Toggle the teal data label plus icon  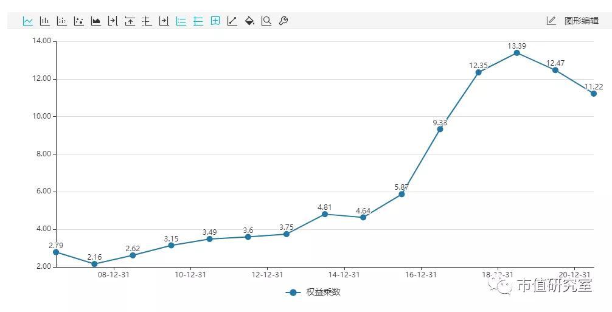pyautogui.click(x=215, y=21)
